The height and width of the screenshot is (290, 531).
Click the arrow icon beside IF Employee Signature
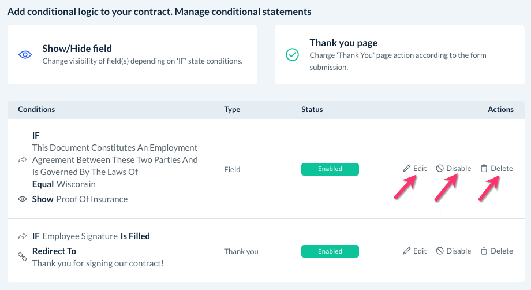pyautogui.click(x=23, y=236)
